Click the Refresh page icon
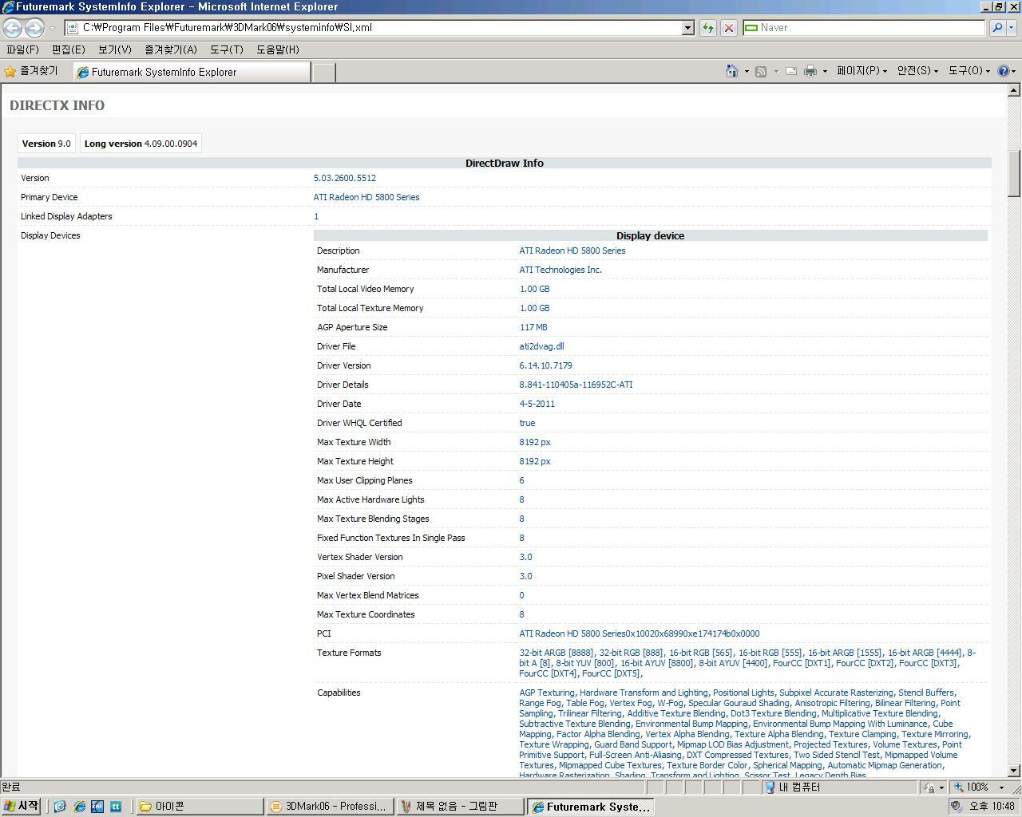 pyautogui.click(x=707, y=28)
